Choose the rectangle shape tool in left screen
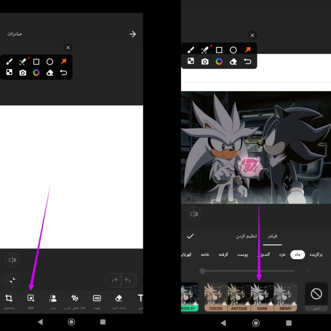The image size is (331, 331). pyautogui.click(x=36, y=62)
